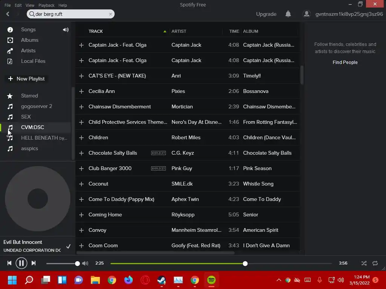386x289 pixels.
Task: Open account username gvntnazm1ki8vp25grsj3sz96
Action: pos(349,14)
